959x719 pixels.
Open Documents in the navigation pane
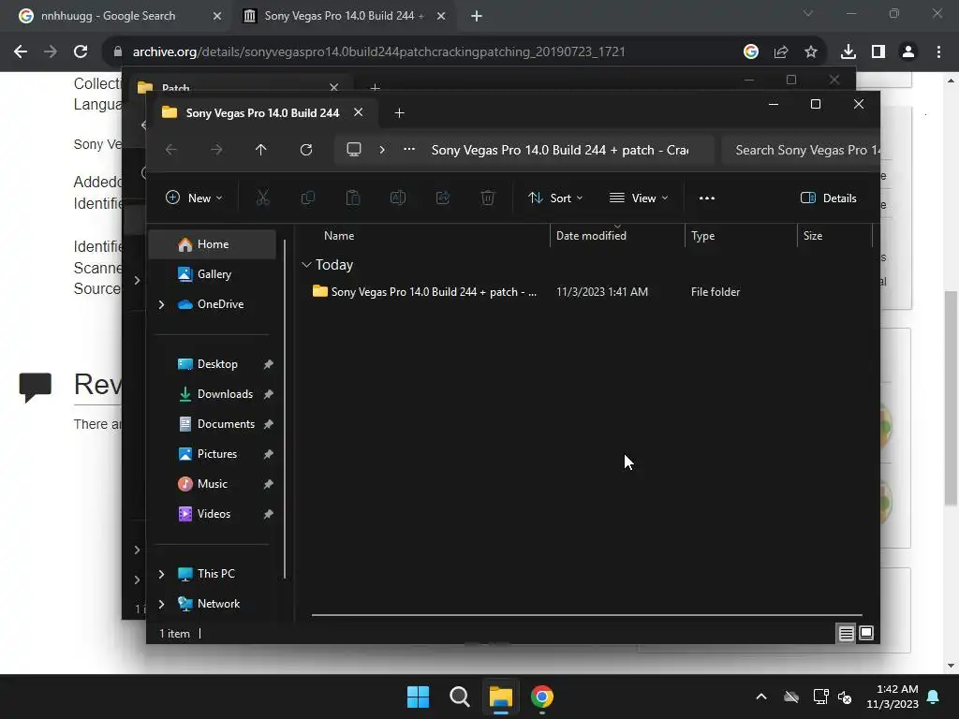click(213, 424)
